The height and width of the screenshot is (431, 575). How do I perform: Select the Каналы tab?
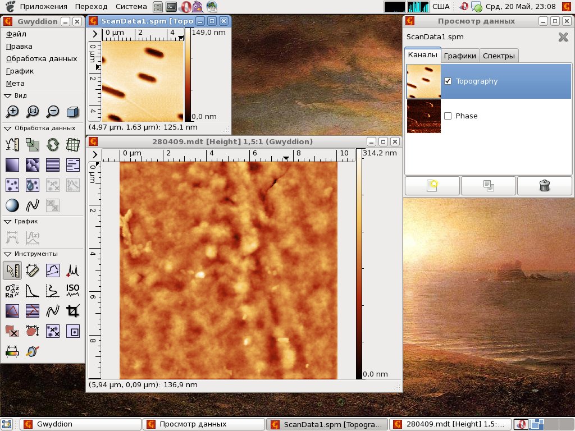pyautogui.click(x=422, y=55)
